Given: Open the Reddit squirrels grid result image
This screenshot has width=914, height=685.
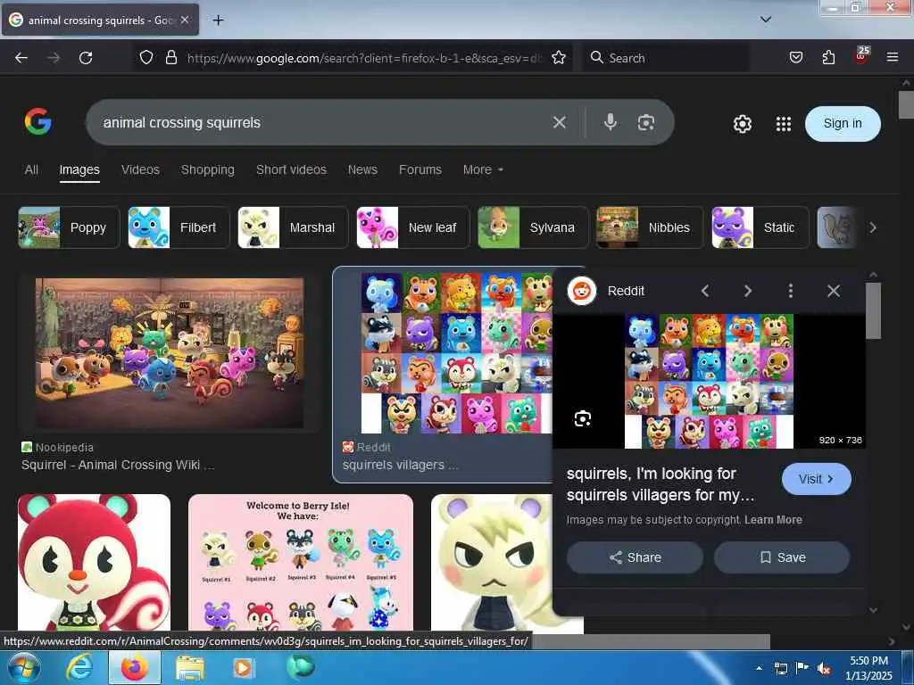Looking at the screenshot, I should pyautogui.click(x=456, y=353).
